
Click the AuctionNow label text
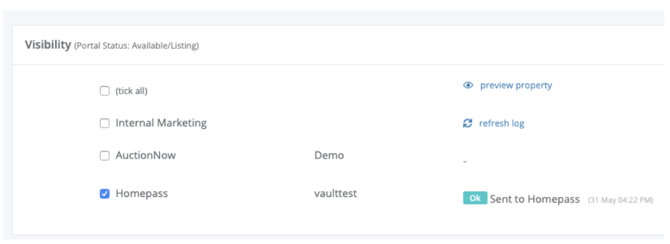[x=146, y=155]
